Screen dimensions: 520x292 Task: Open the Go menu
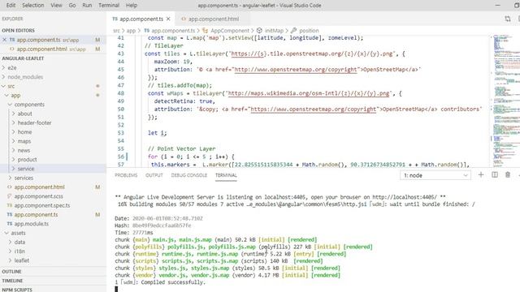[72, 6]
